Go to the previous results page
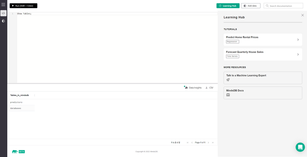This screenshot has width=307, height=157. [192, 142]
